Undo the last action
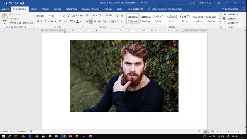Viewport: 247px width, 139px height. pyautogui.click(x=10, y=3)
